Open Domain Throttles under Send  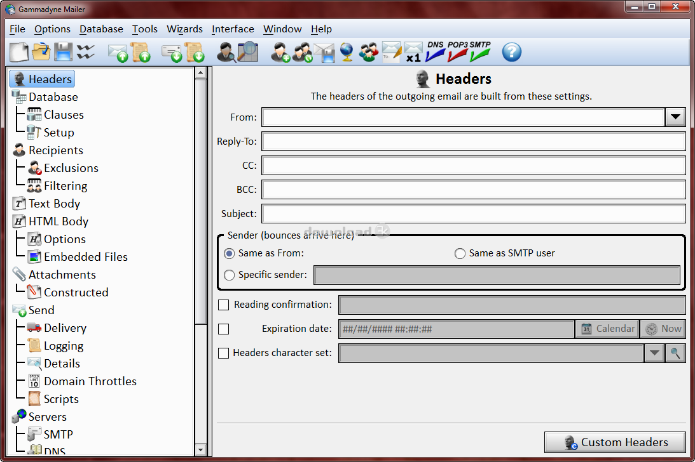click(x=82, y=381)
